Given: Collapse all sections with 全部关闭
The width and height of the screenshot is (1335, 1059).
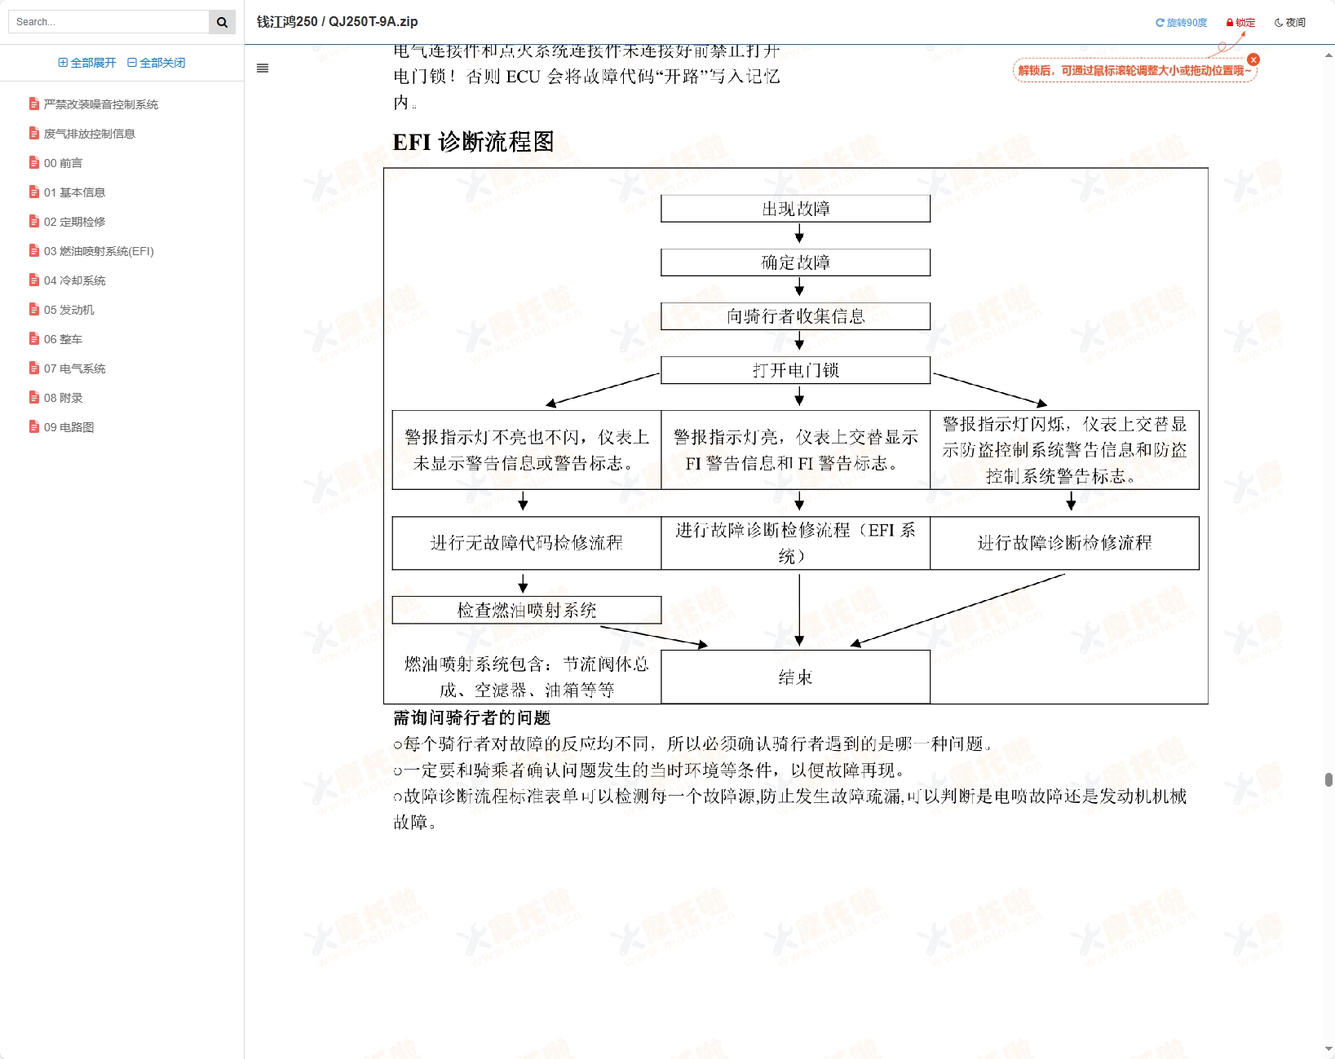Looking at the screenshot, I should tap(157, 63).
